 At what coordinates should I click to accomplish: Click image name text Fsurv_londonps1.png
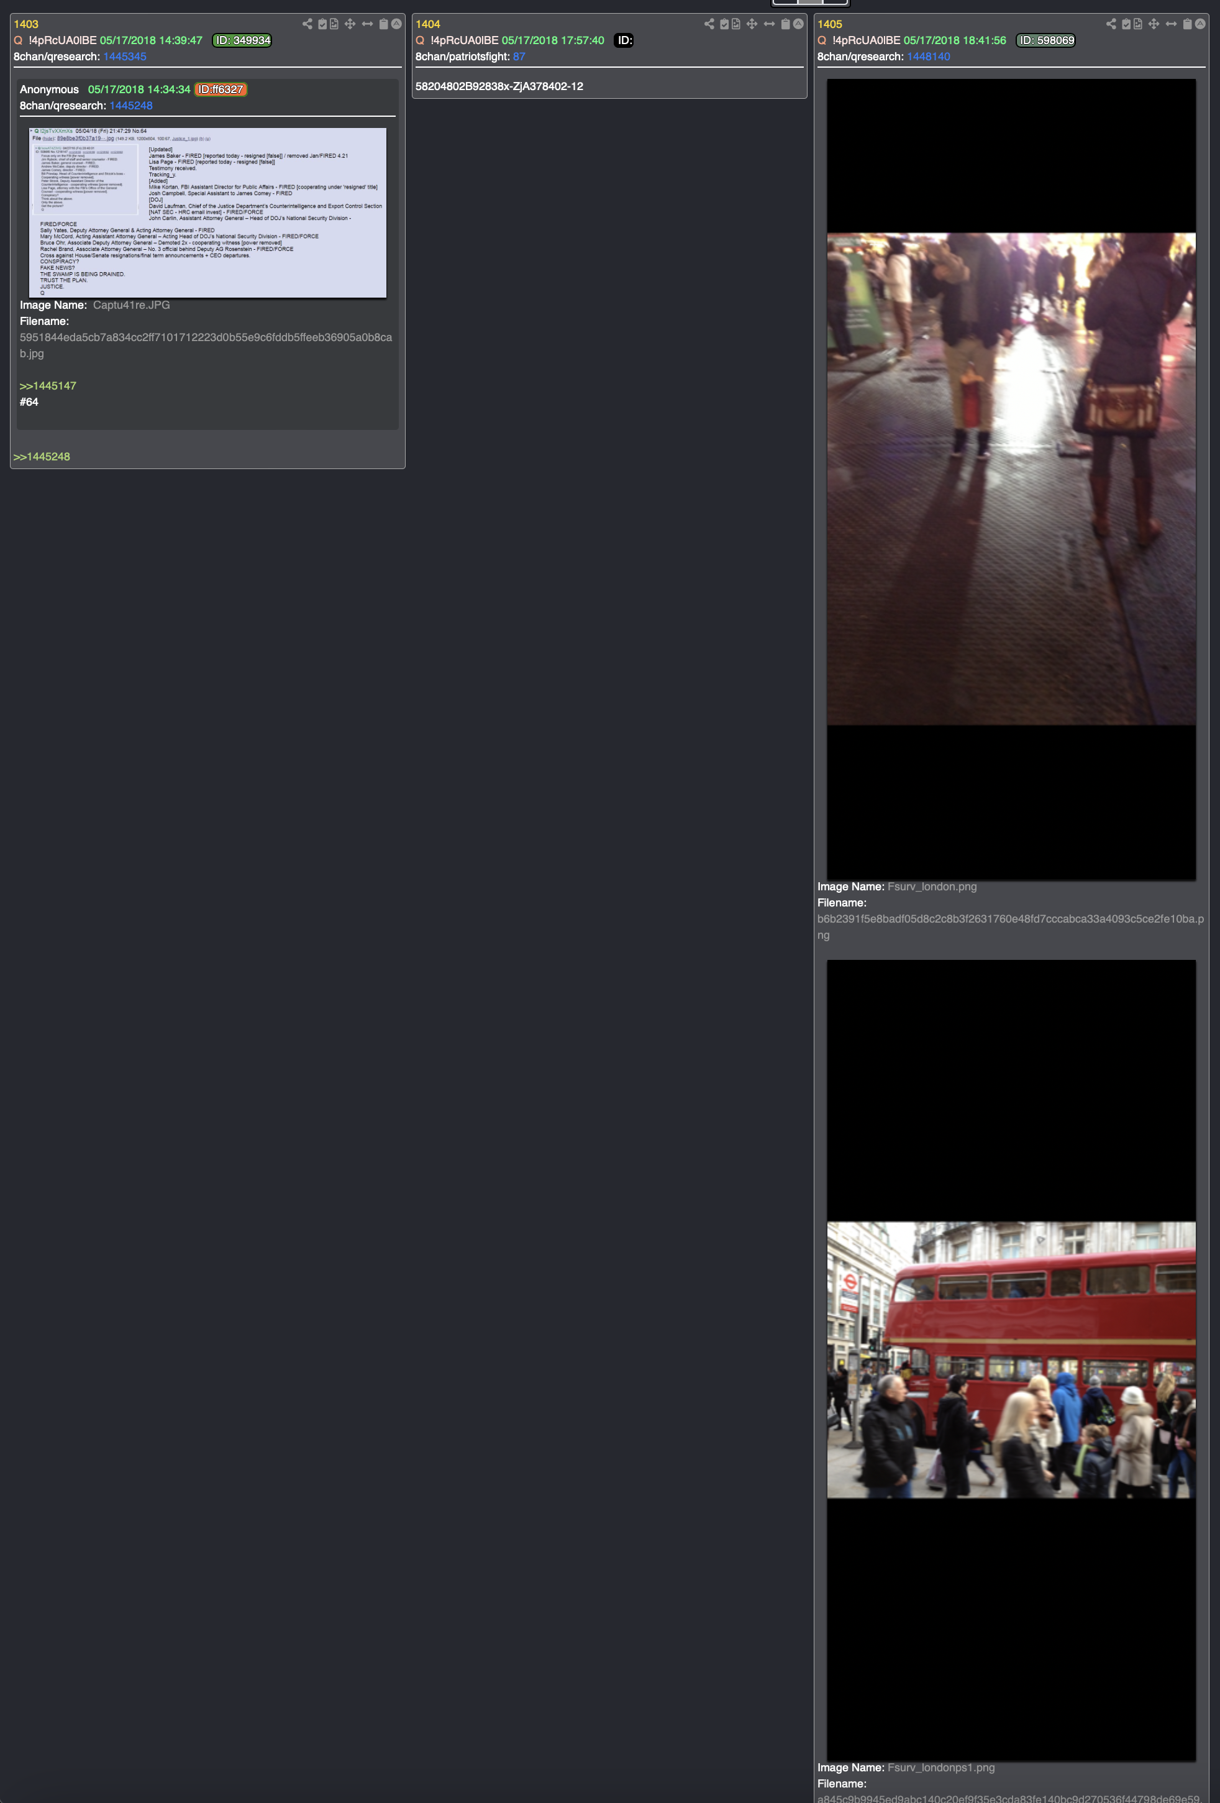941,1768
